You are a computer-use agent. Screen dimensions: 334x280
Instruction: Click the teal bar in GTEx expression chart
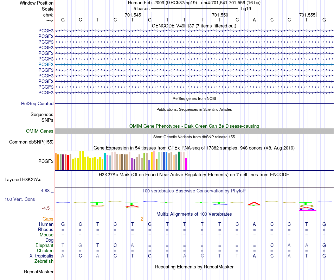pos(105,161)
